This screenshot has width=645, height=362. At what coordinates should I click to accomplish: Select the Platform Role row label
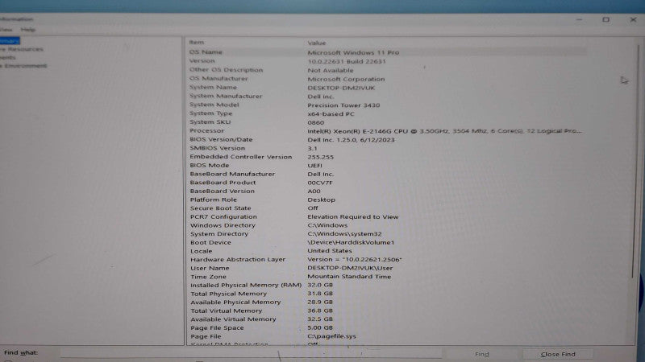click(x=213, y=200)
